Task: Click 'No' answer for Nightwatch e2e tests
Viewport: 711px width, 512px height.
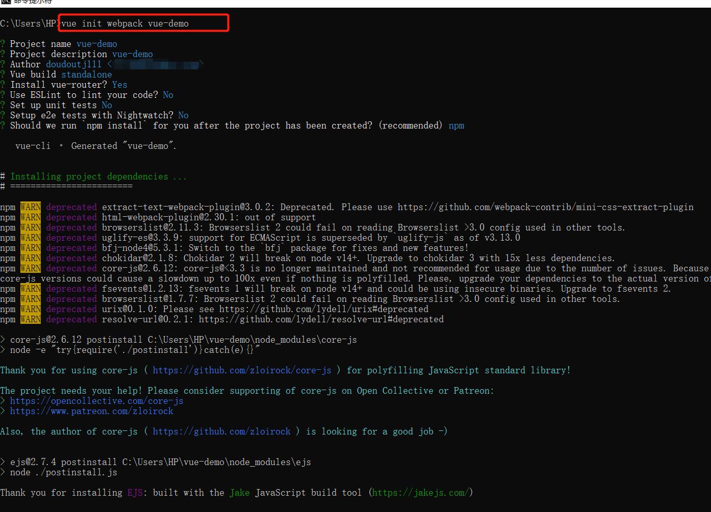Action: click(184, 115)
